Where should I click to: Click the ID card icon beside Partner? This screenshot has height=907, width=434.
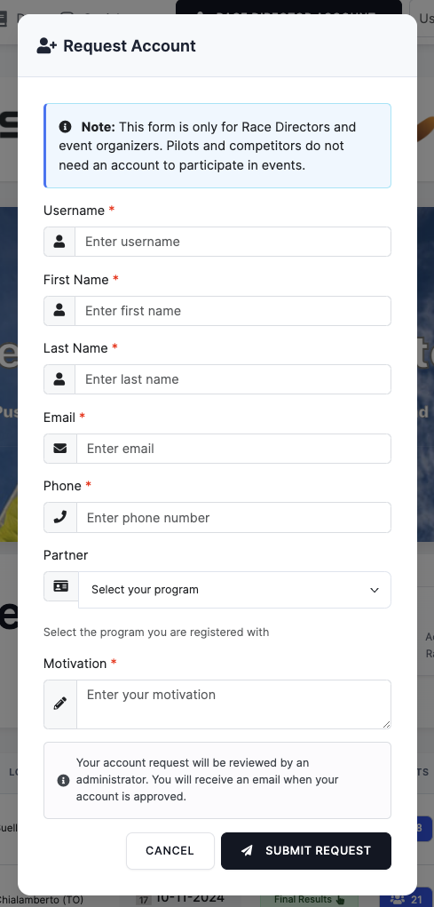pos(60,586)
